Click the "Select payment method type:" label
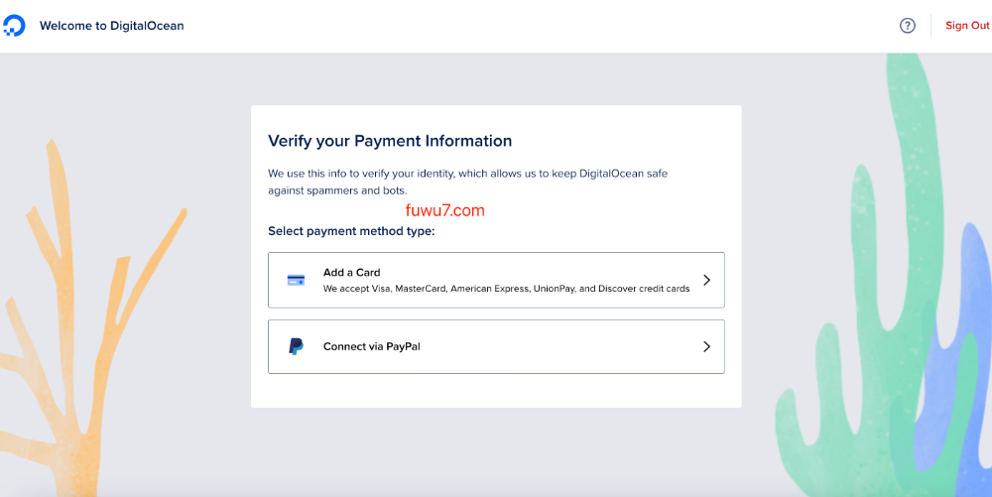This screenshot has height=497, width=992. point(351,231)
